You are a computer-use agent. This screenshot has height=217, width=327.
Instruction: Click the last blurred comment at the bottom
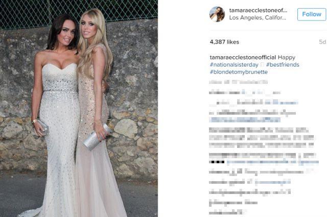227,212
